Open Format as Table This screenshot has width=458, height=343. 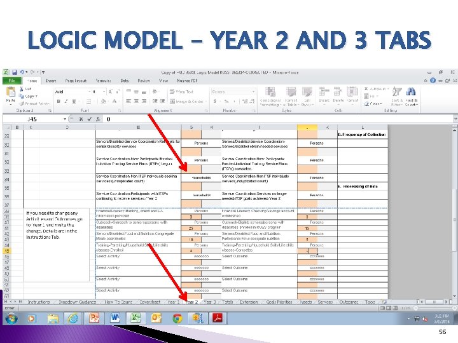pyautogui.click(x=291, y=97)
